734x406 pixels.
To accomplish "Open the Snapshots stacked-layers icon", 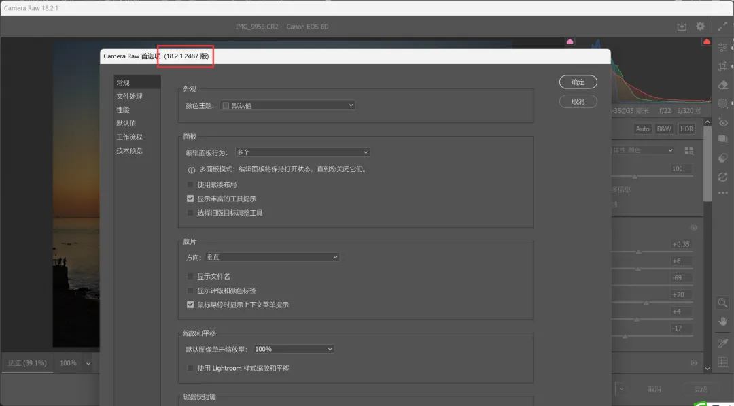I will [722, 139].
